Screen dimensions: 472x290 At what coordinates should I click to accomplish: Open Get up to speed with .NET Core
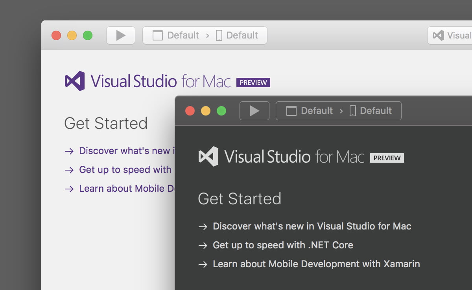pos(282,245)
